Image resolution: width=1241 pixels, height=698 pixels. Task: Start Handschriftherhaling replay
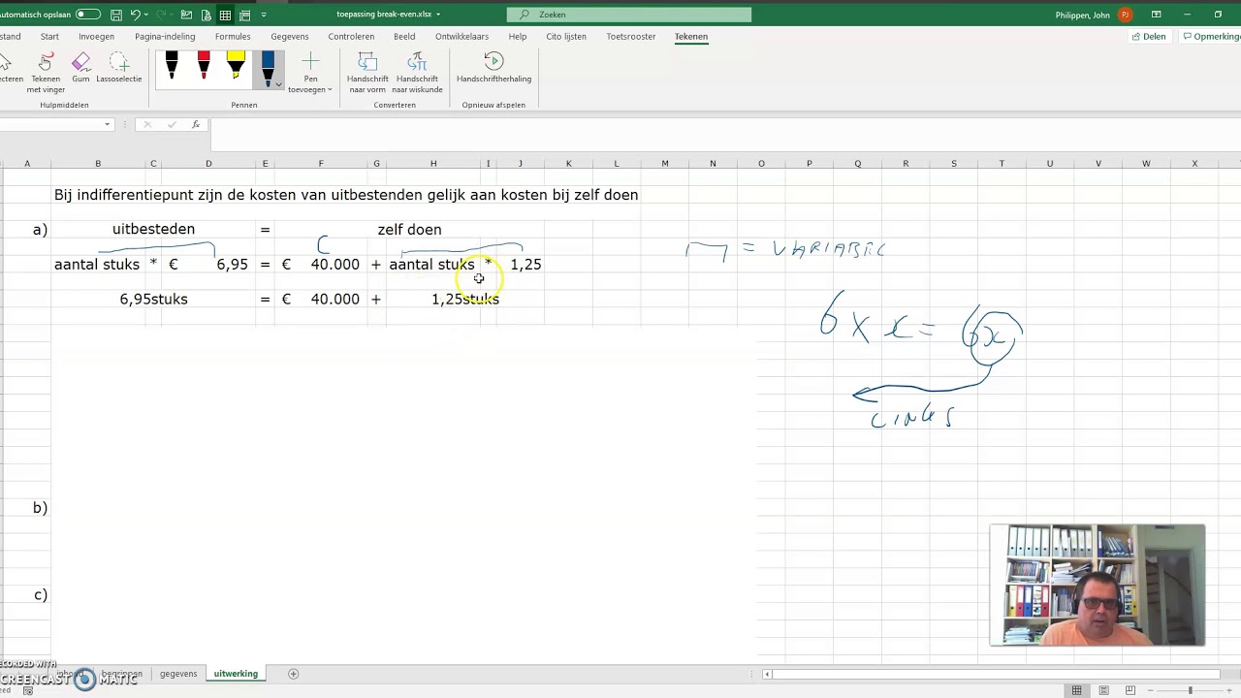pos(493,68)
